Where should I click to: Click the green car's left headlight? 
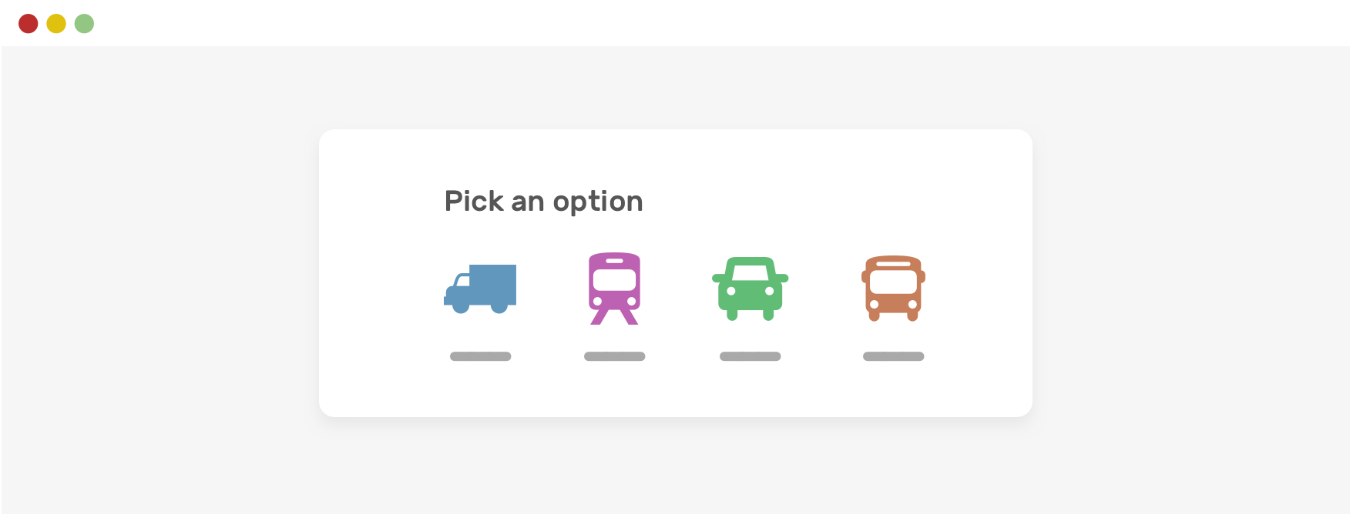point(731,291)
